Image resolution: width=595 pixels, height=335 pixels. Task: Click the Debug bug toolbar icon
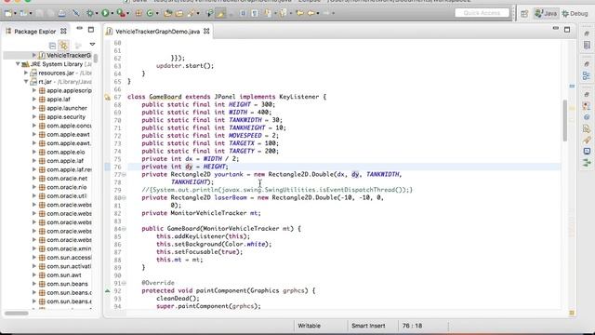pyautogui.click(x=90, y=13)
